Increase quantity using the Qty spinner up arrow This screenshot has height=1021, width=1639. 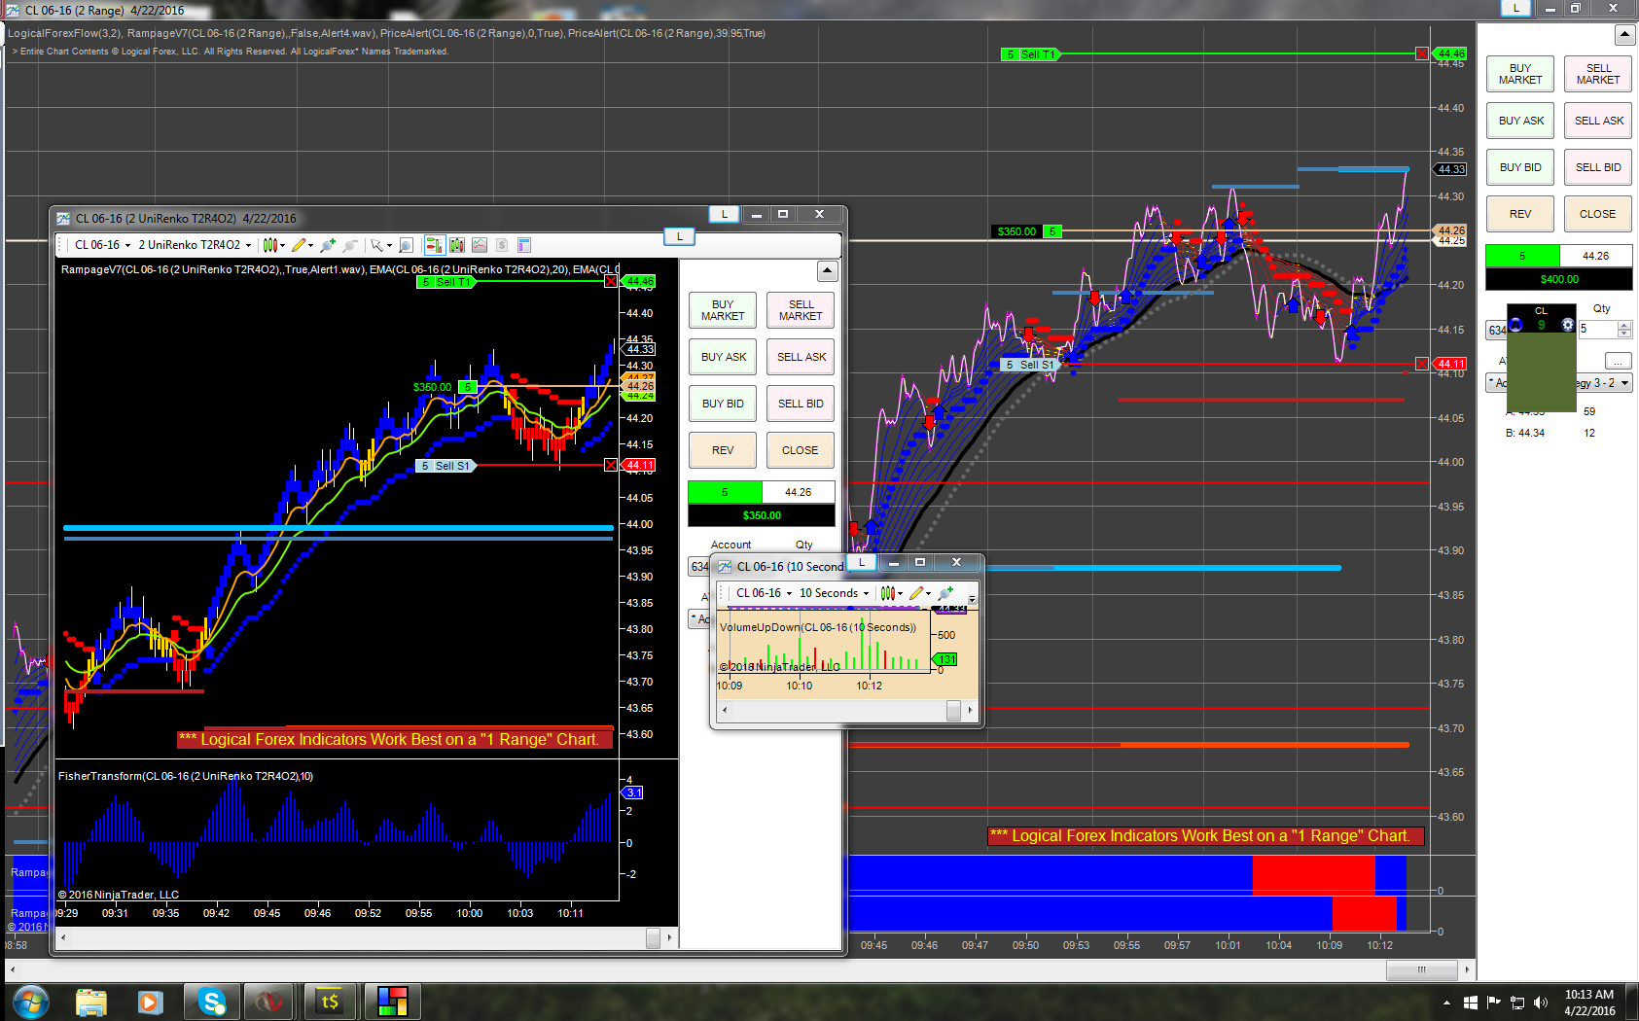pos(1624,325)
